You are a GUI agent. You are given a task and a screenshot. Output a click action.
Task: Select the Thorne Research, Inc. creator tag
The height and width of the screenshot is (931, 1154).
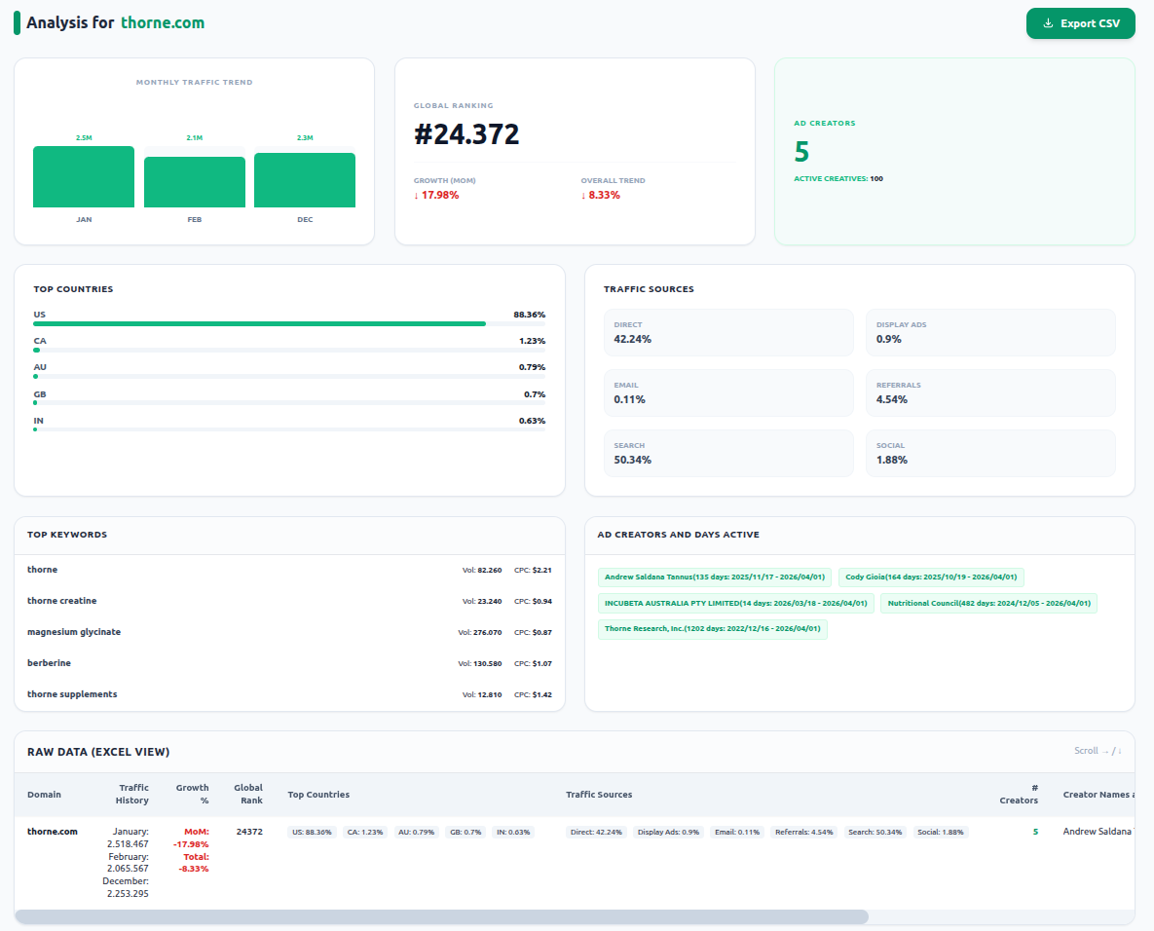pyautogui.click(x=713, y=629)
